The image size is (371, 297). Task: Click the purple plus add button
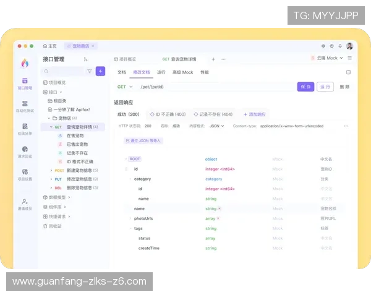point(100,71)
